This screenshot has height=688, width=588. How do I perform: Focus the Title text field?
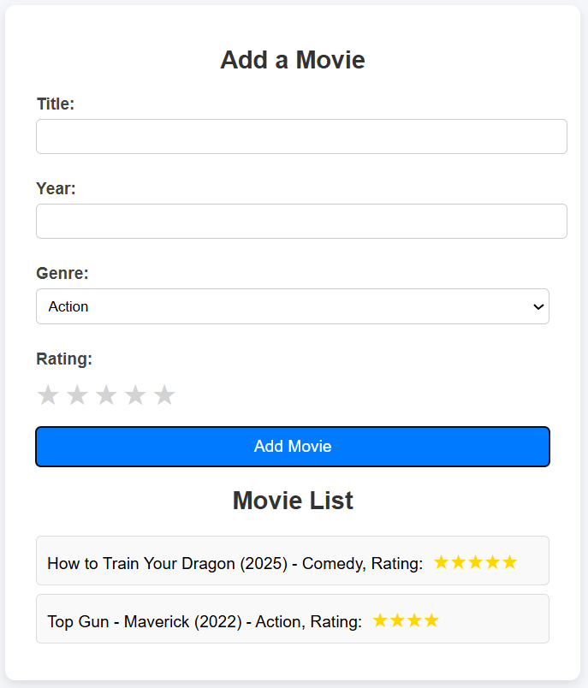pos(301,137)
